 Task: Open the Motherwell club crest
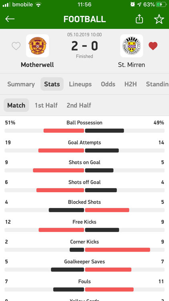point(37,46)
